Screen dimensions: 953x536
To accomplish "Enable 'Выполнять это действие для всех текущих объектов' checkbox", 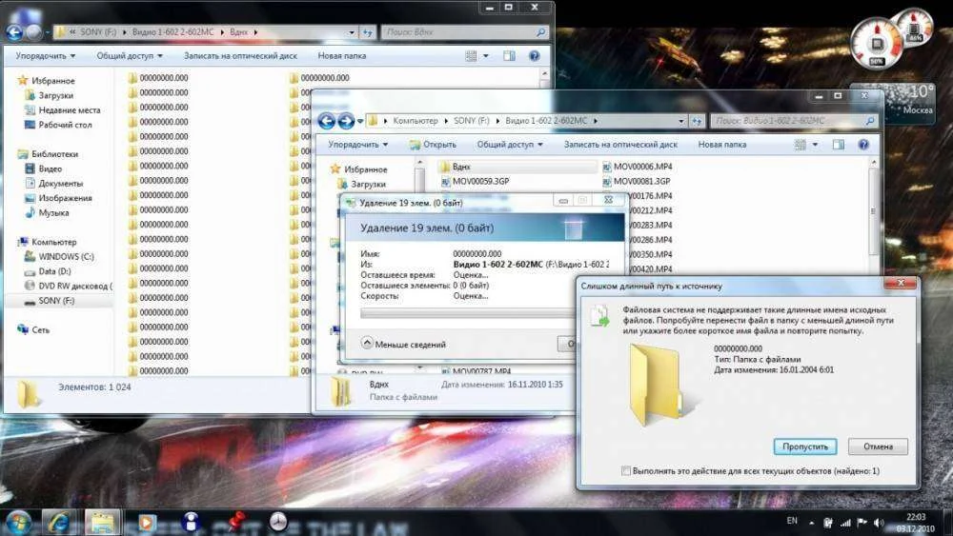I will pos(625,471).
